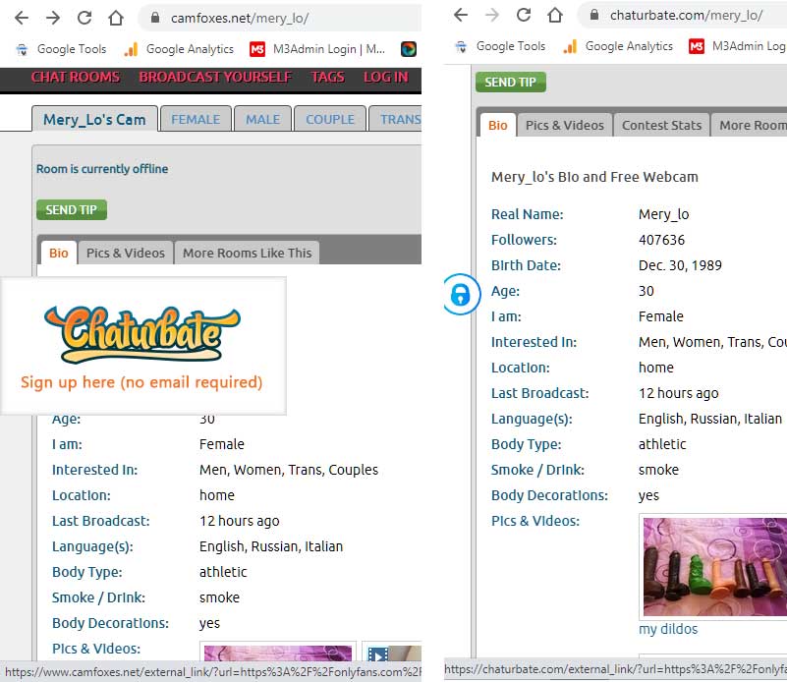Click the back arrow in the chaturbate browser window
This screenshot has width=787, height=682.
click(461, 15)
